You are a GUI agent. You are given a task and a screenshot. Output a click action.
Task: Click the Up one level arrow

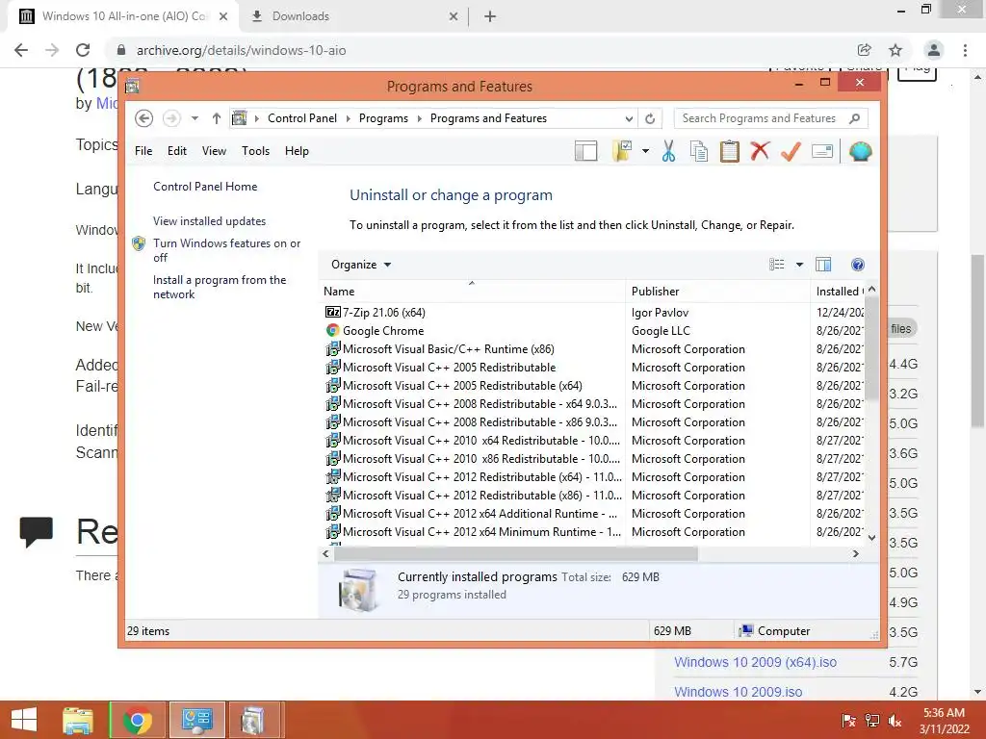(x=217, y=118)
